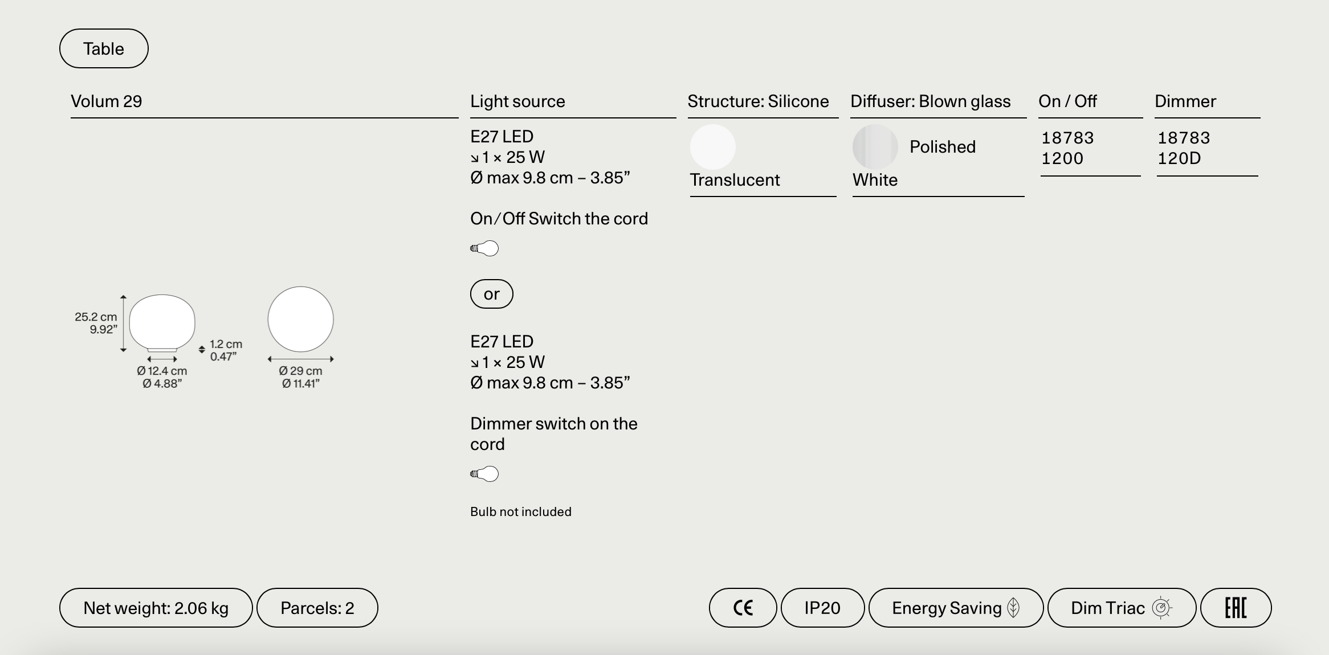Click the bulb icon under On/Off Switch
Viewport: 1329px width, 655px height.
(484, 248)
